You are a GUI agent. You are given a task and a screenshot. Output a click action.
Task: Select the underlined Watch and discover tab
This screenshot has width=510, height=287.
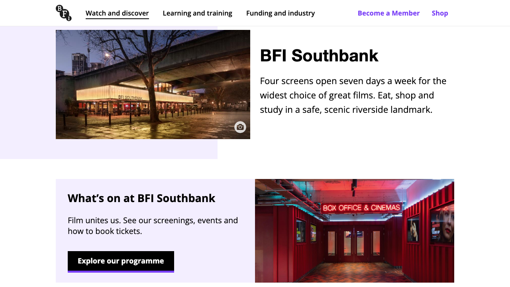117,13
